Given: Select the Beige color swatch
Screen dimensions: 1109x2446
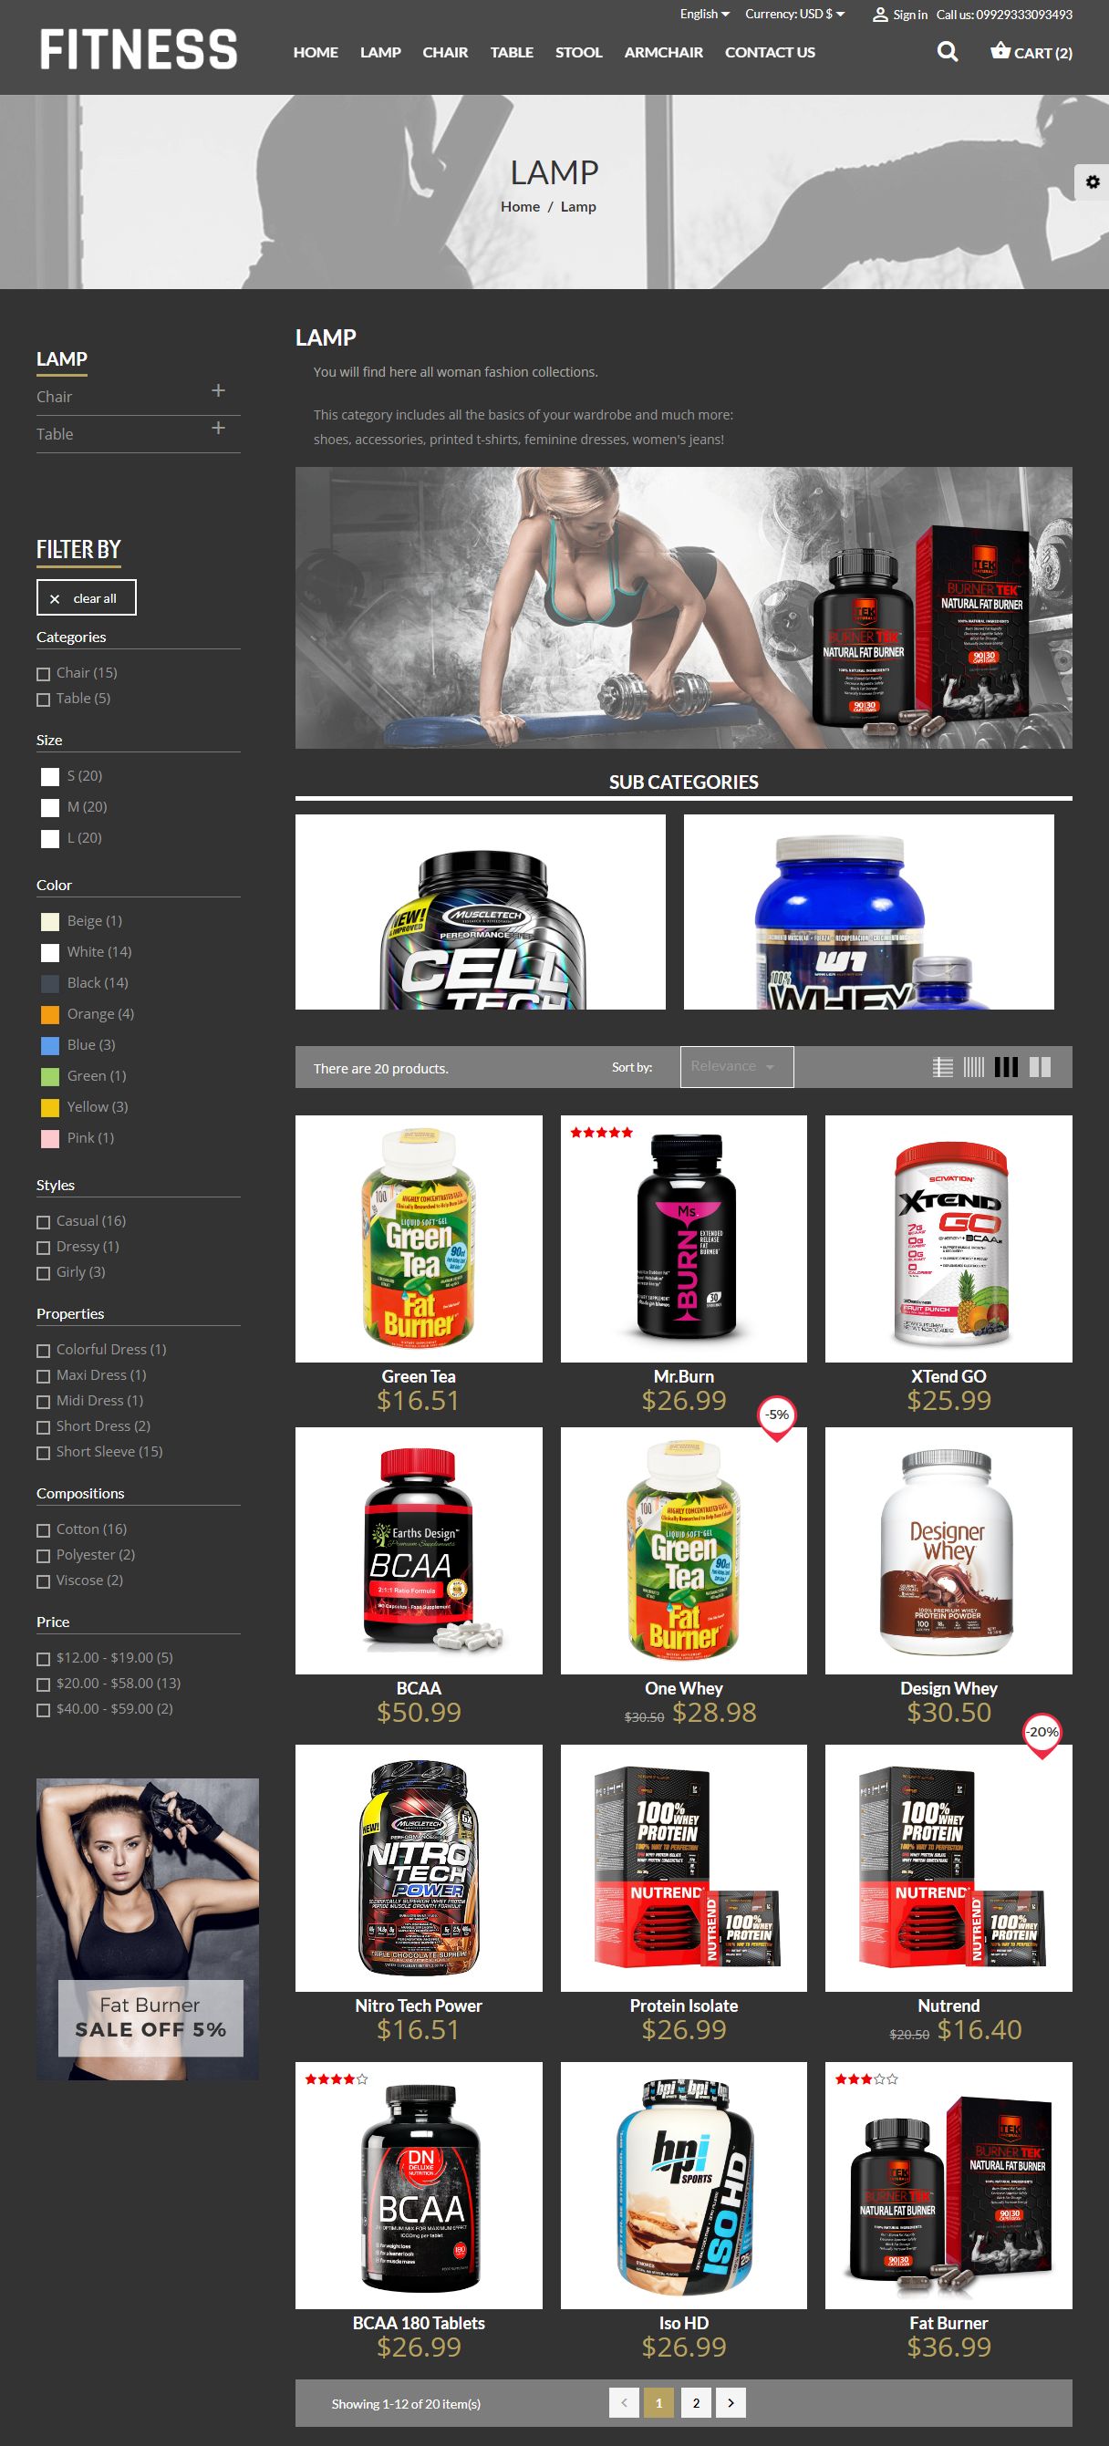Looking at the screenshot, I should coord(50,922).
